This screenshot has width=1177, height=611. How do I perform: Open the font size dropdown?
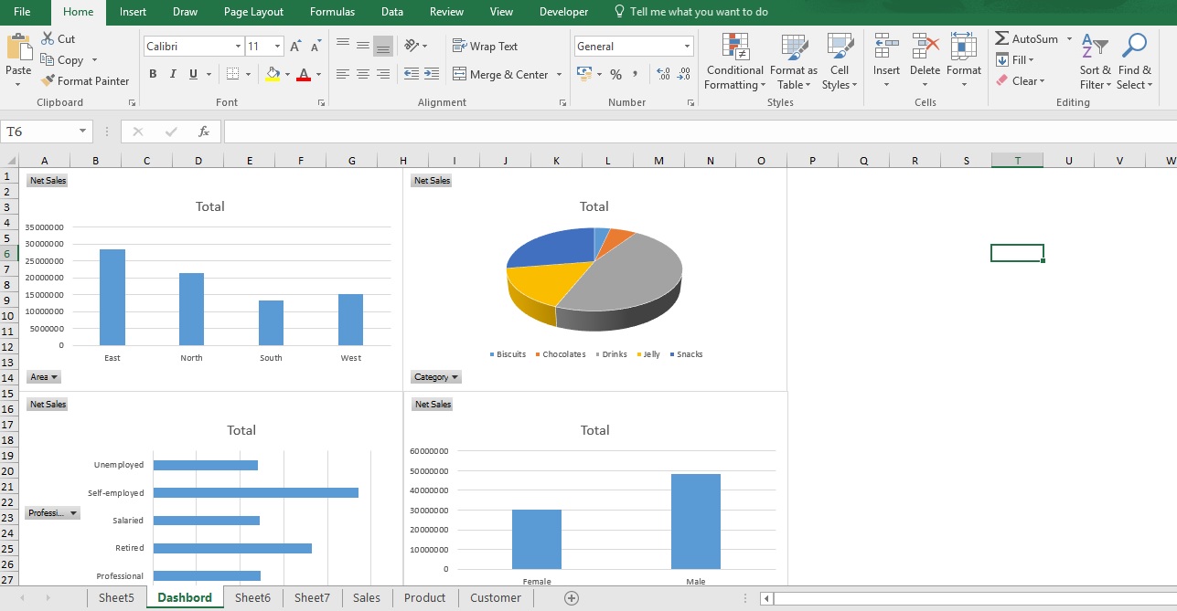coord(278,46)
